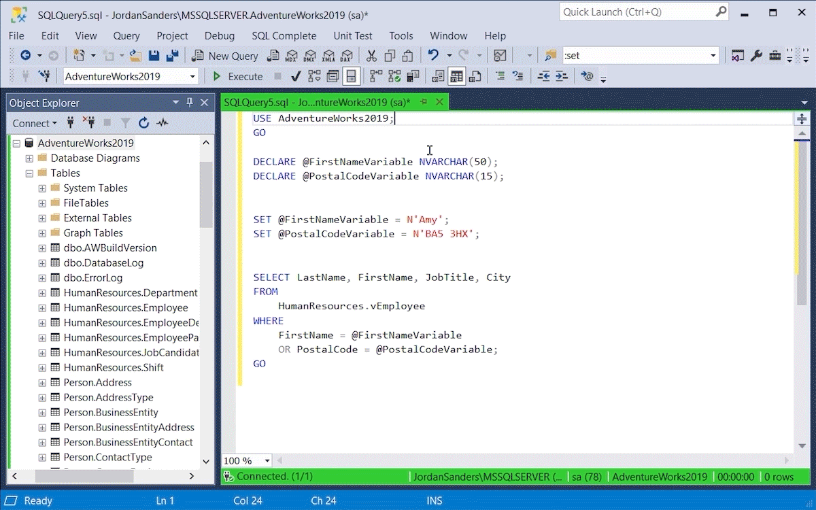Viewport: 816px width, 510px height.
Task: Click the Execute query button
Action: tap(237, 76)
